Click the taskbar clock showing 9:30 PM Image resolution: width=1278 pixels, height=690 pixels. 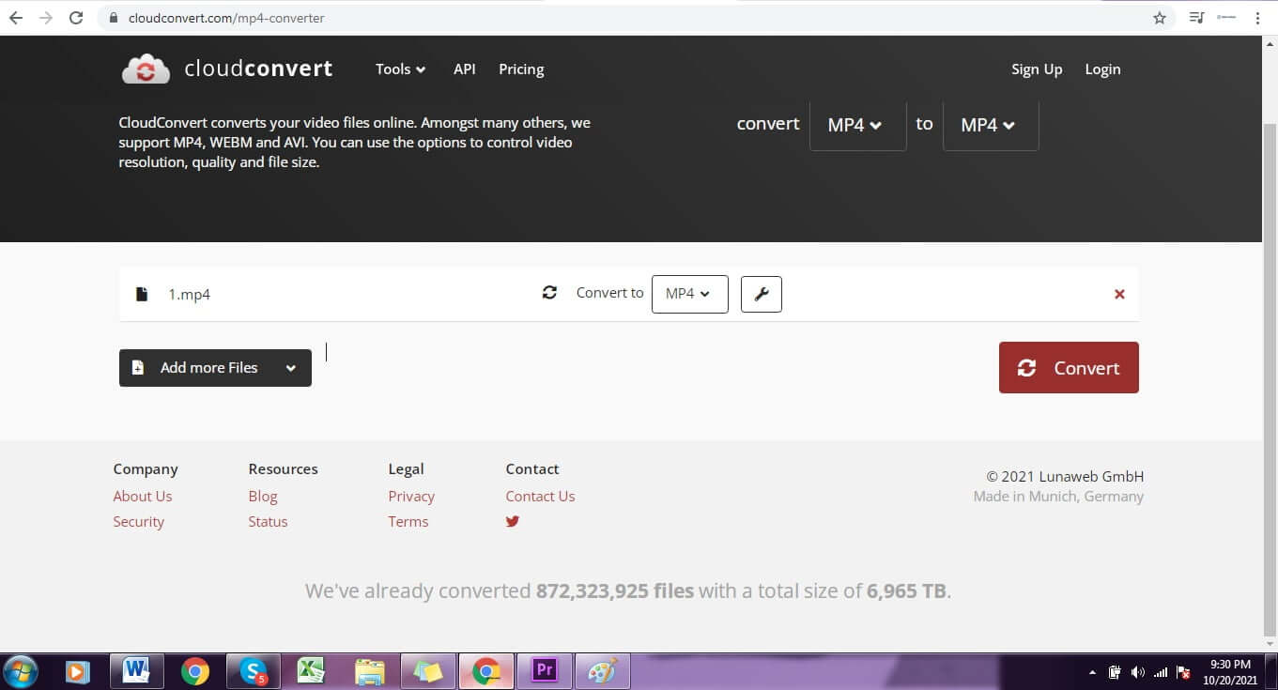point(1230,671)
